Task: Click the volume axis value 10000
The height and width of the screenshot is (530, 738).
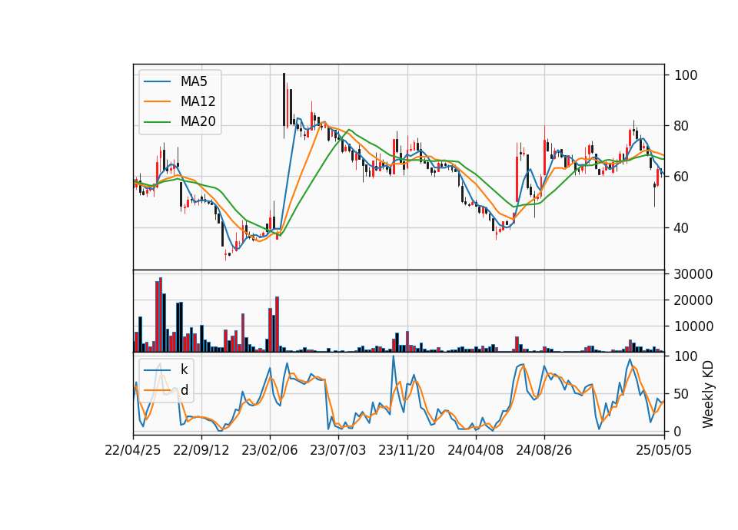Action: click(693, 326)
